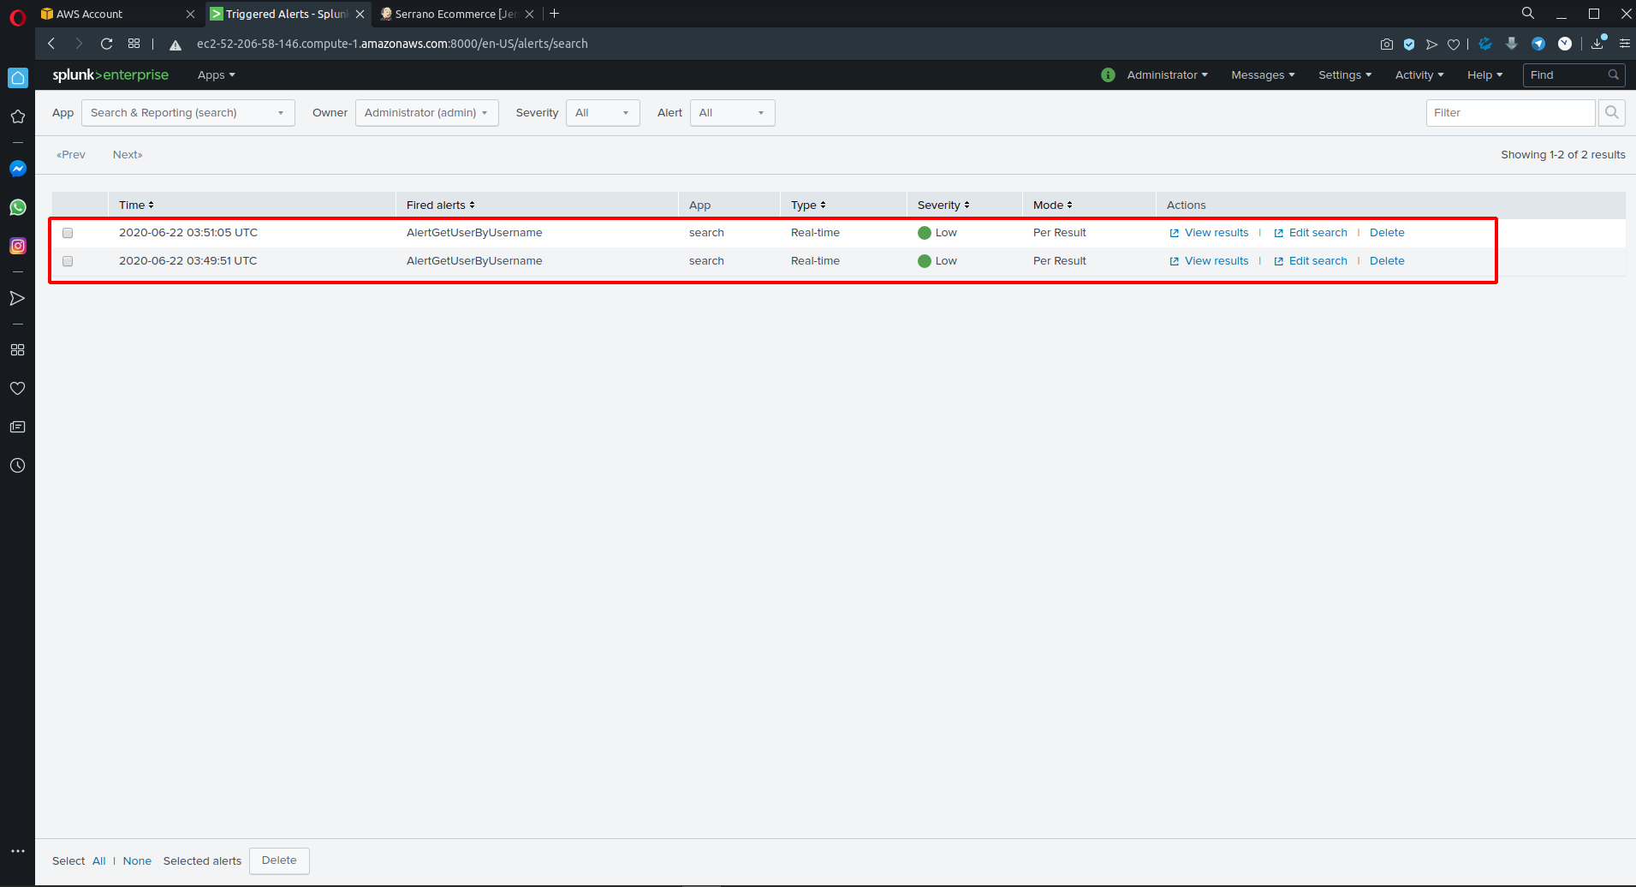Screen dimensions: 1636x887
Task: Sort by Type column header
Action: point(808,205)
